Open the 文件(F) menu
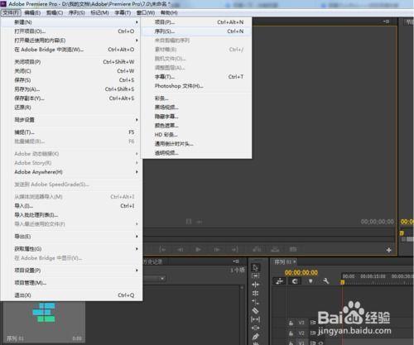 [x=11, y=12]
